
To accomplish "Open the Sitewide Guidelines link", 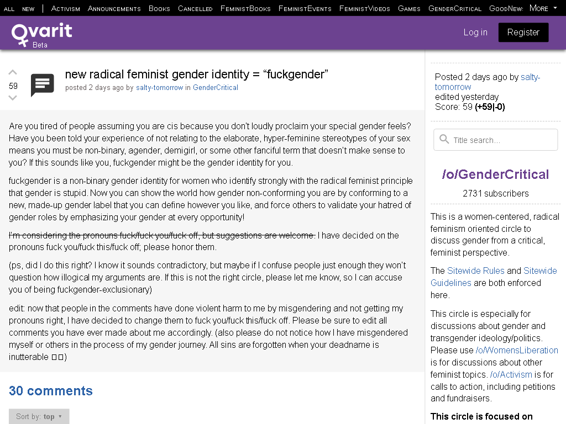I will click(x=494, y=277).
